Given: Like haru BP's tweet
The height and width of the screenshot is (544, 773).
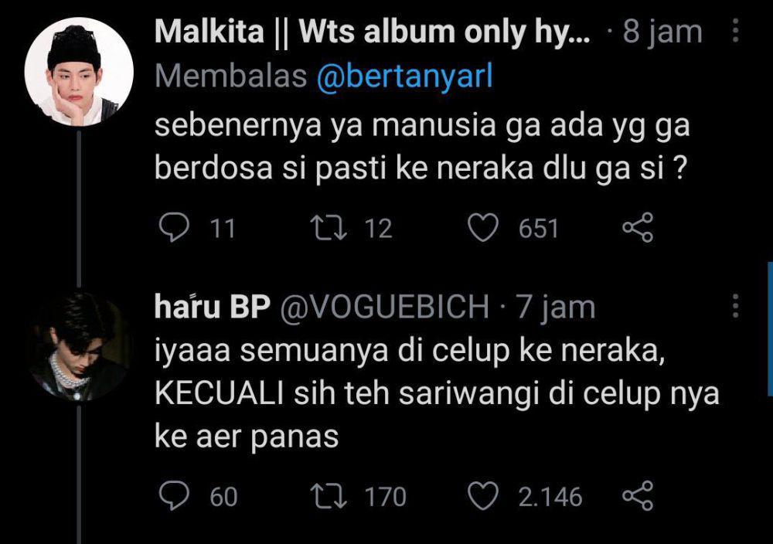Looking at the screenshot, I should click(x=482, y=496).
